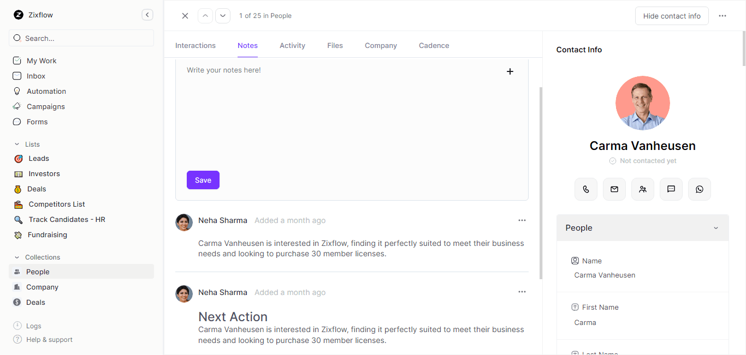Open the Inbox from the sidebar
The height and width of the screenshot is (355, 746).
tap(37, 76)
